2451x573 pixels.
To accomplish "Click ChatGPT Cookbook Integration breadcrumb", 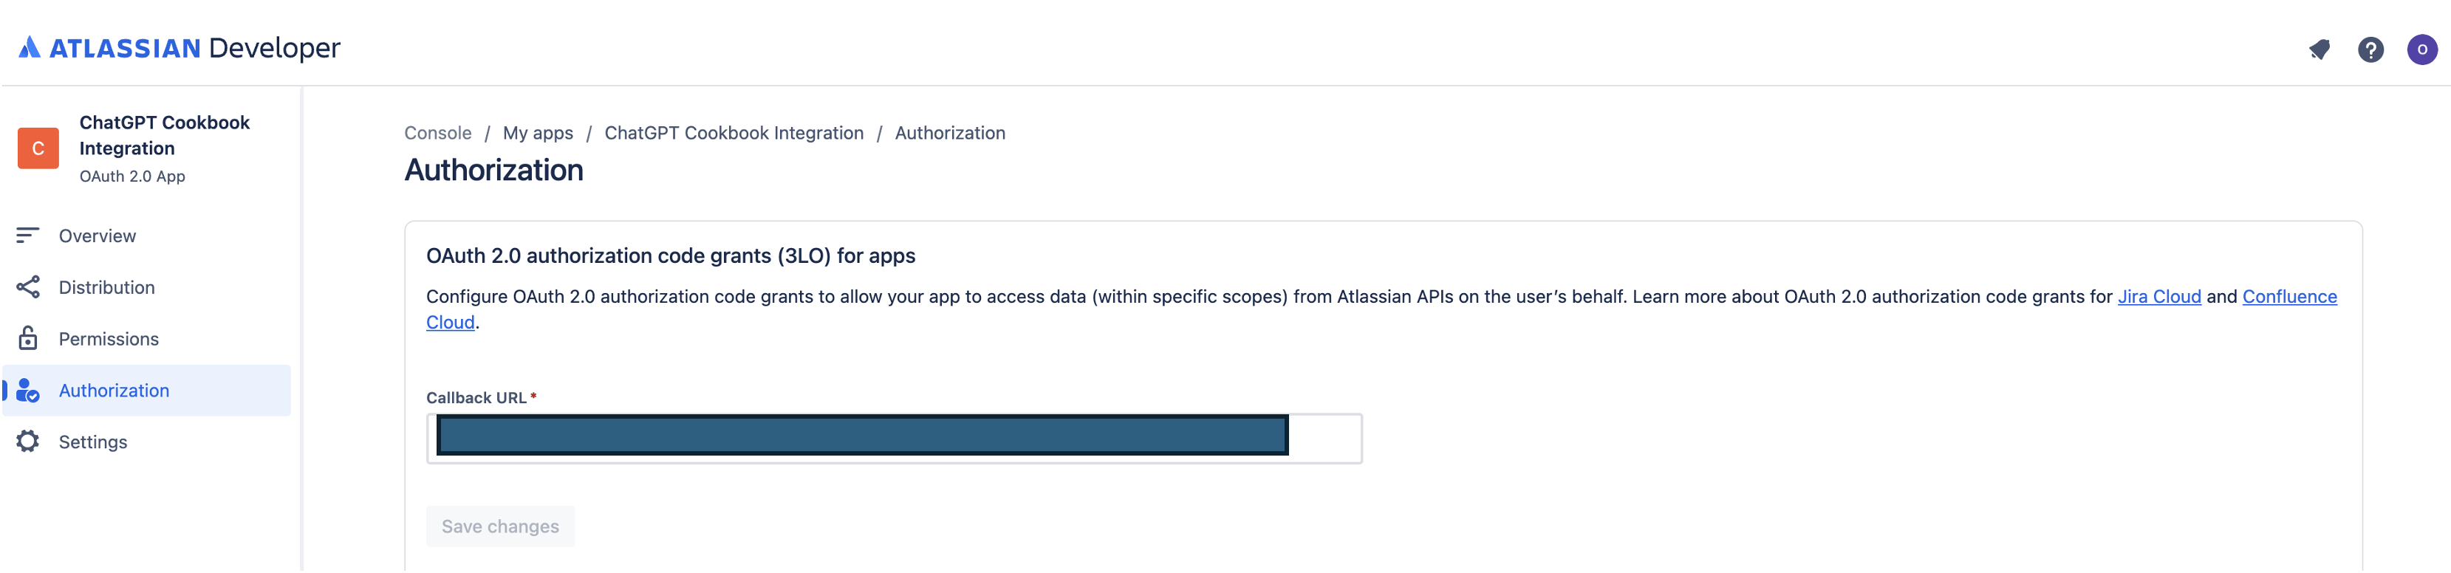I will (734, 132).
